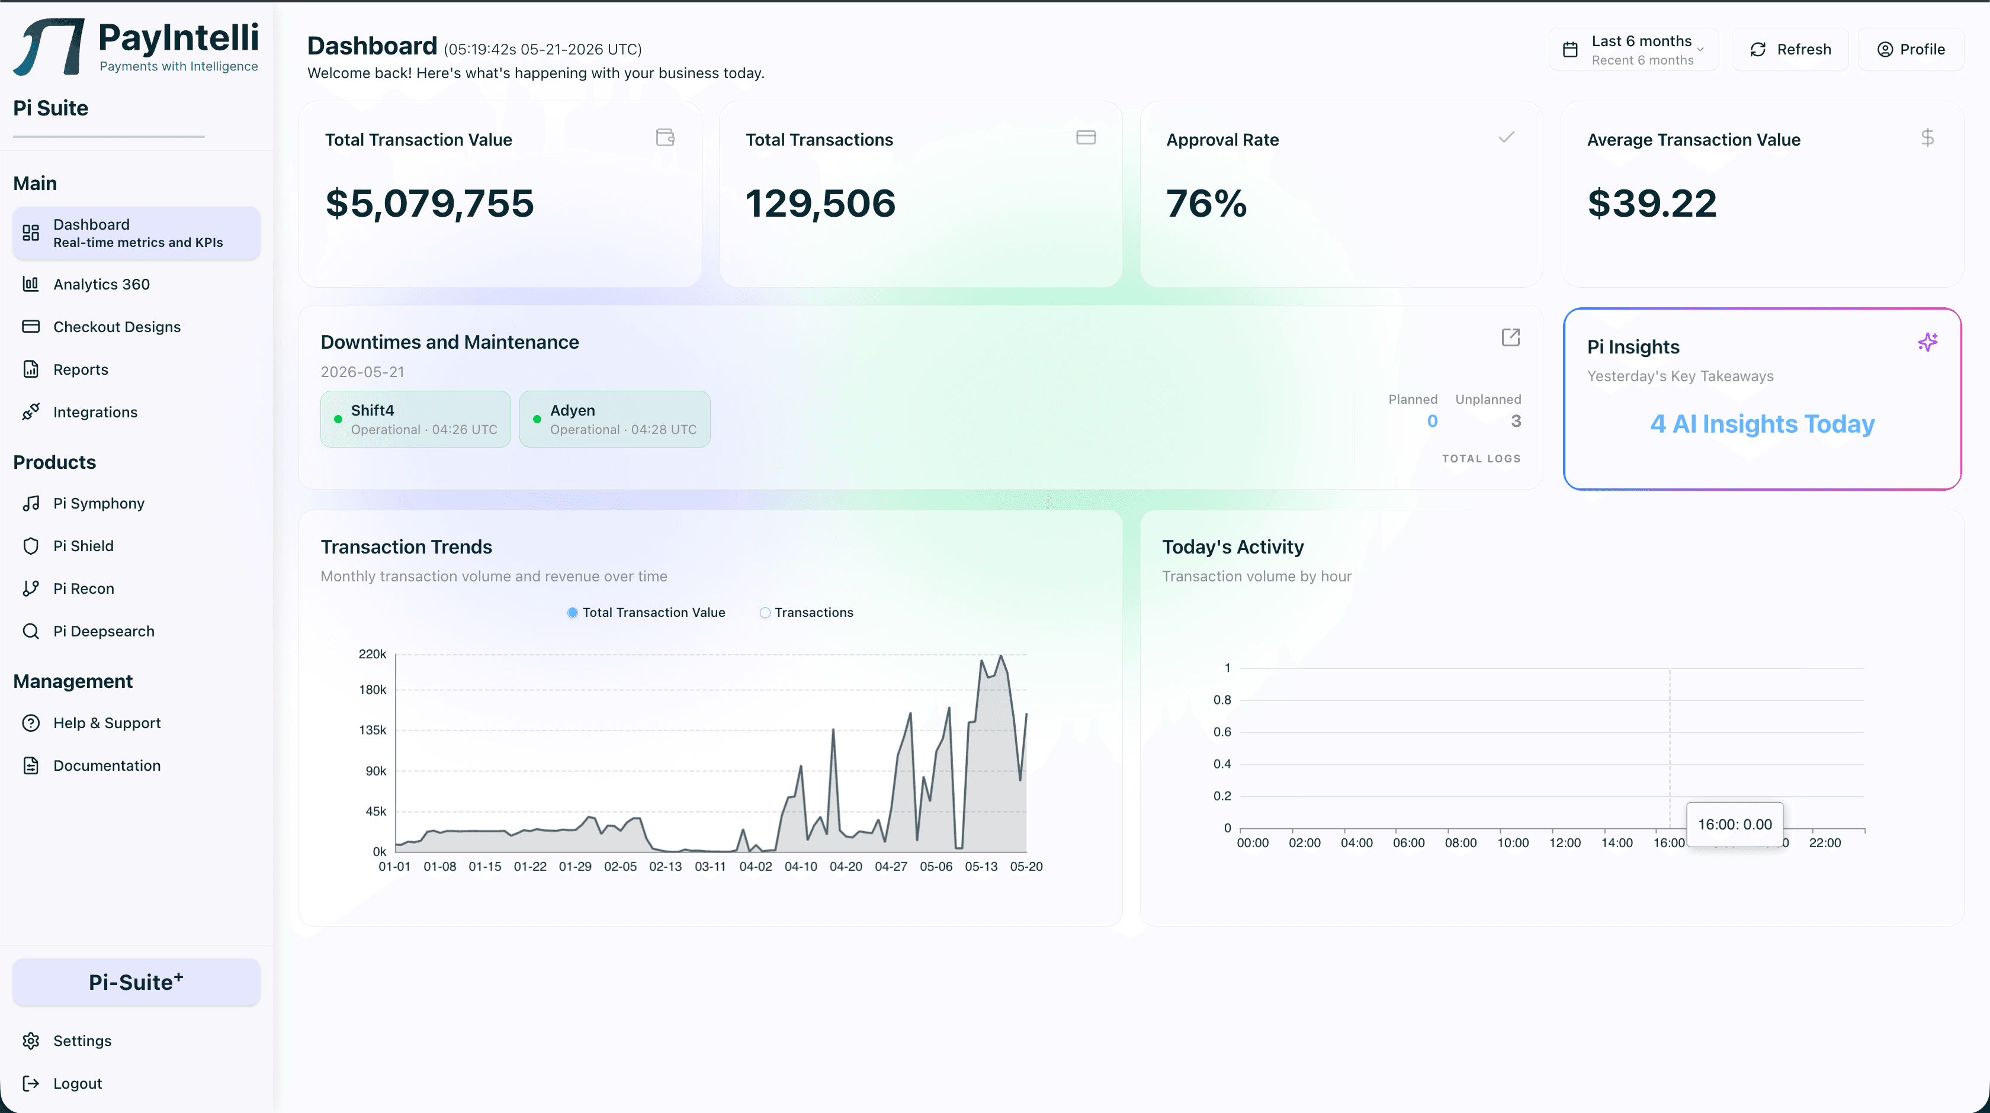This screenshot has height=1113, width=1990.
Task: Open the Profile button
Action: click(1911, 49)
